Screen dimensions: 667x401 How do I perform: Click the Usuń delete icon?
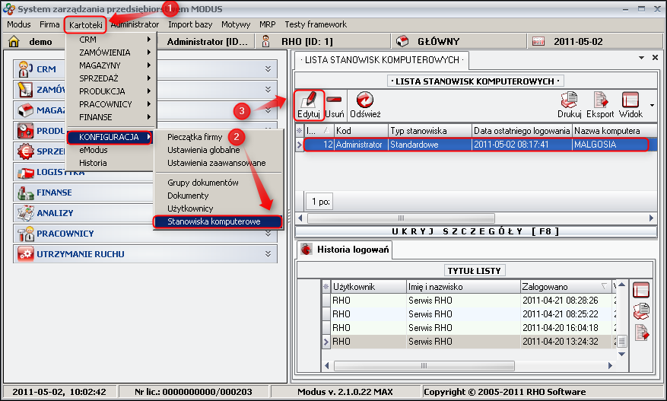pos(334,100)
